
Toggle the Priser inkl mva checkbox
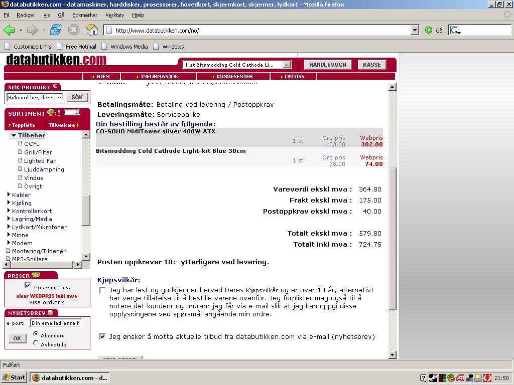point(28,285)
